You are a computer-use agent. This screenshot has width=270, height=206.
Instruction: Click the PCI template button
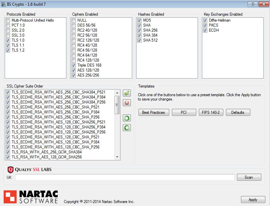(x=184, y=112)
